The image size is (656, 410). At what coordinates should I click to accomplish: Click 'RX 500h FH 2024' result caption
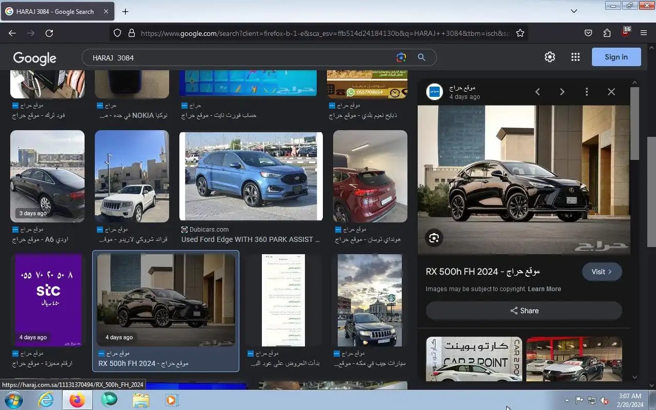(x=143, y=363)
